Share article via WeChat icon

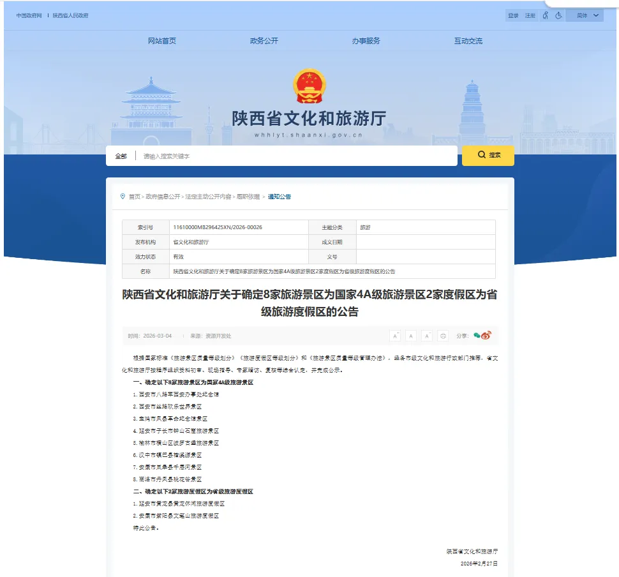point(477,335)
